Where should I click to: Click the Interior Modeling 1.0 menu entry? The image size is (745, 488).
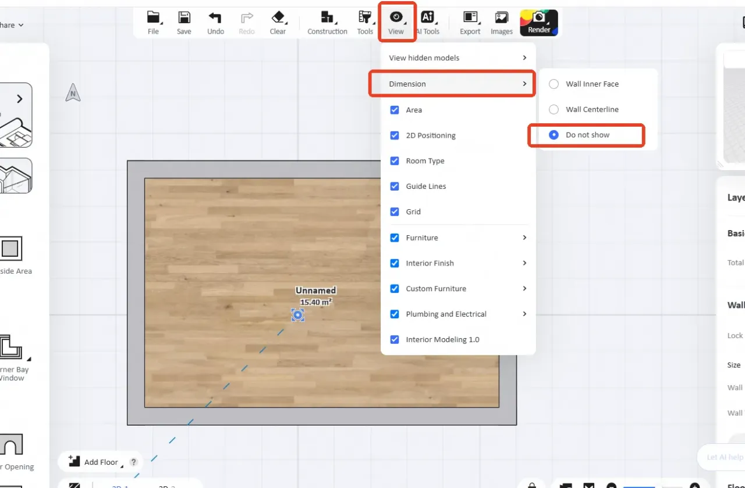[x=442, y=340]
